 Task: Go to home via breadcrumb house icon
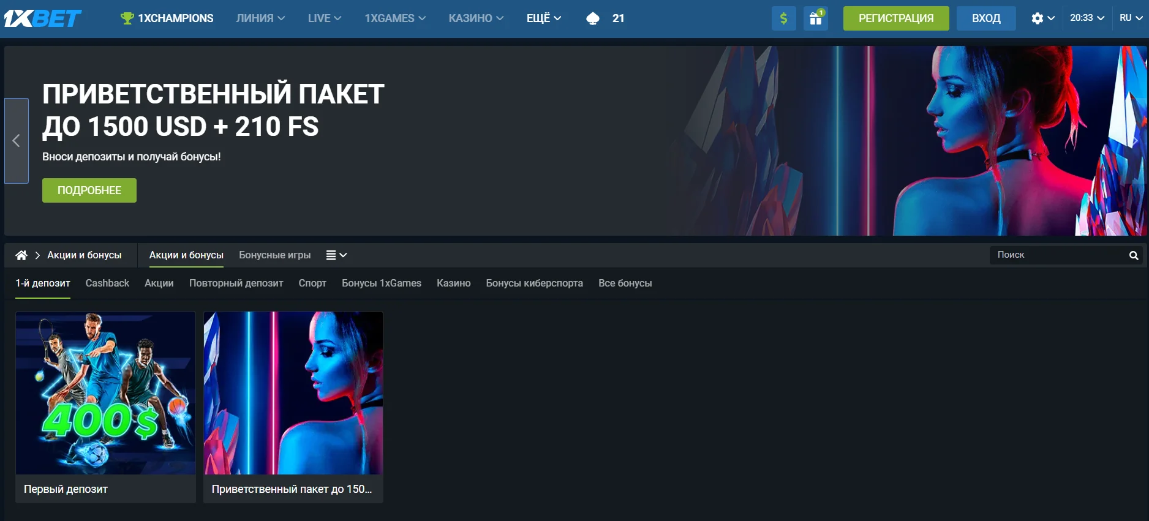click(21, 255)
